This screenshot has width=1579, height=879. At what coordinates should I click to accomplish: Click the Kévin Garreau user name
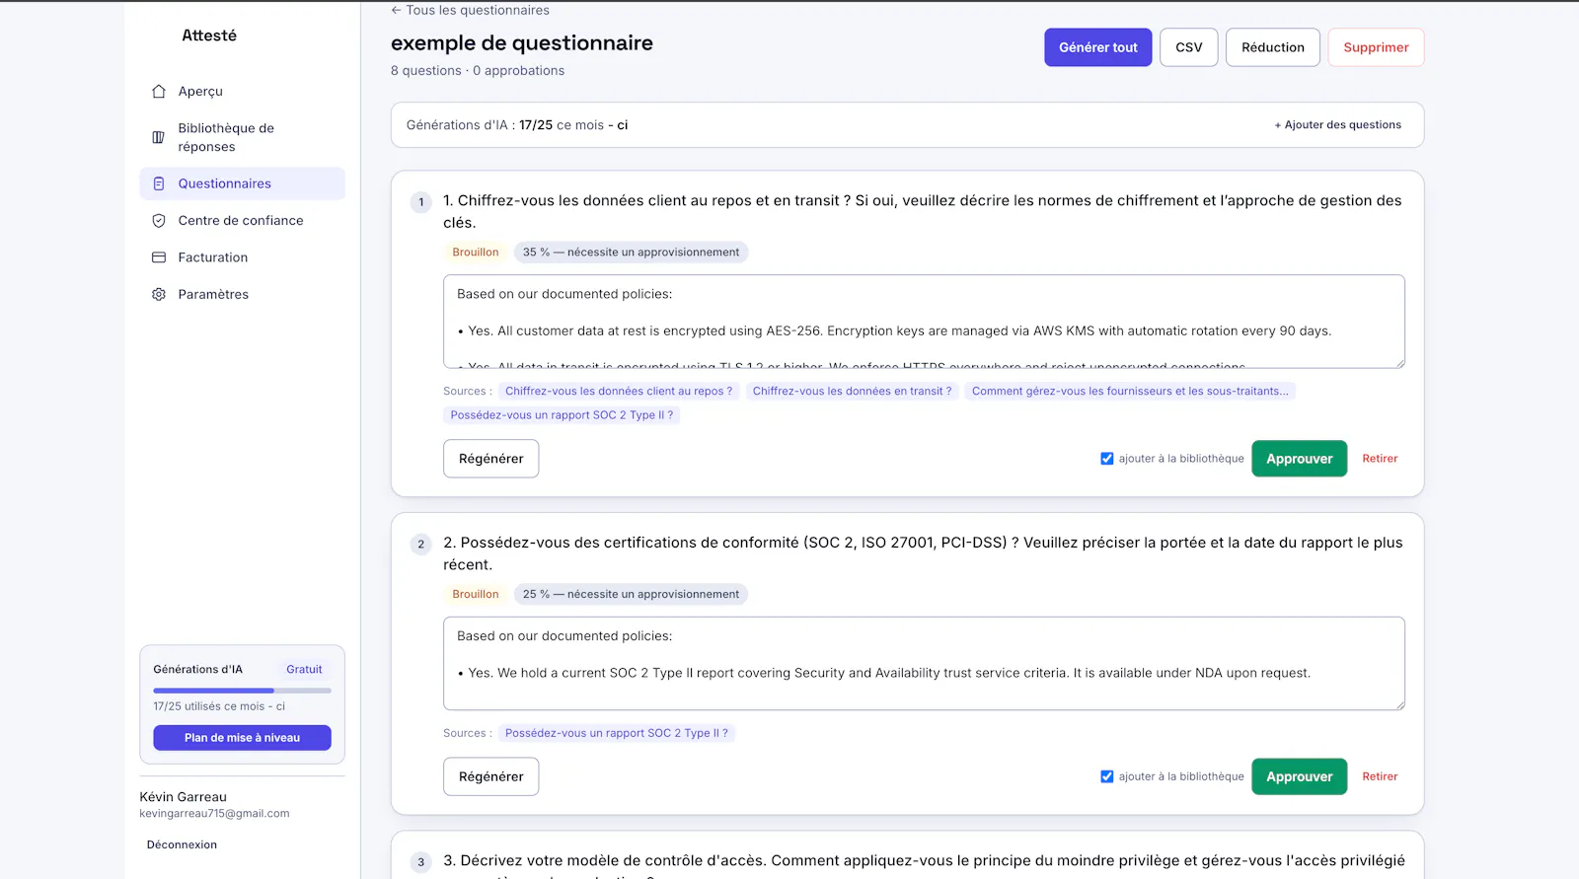[183, 797]
